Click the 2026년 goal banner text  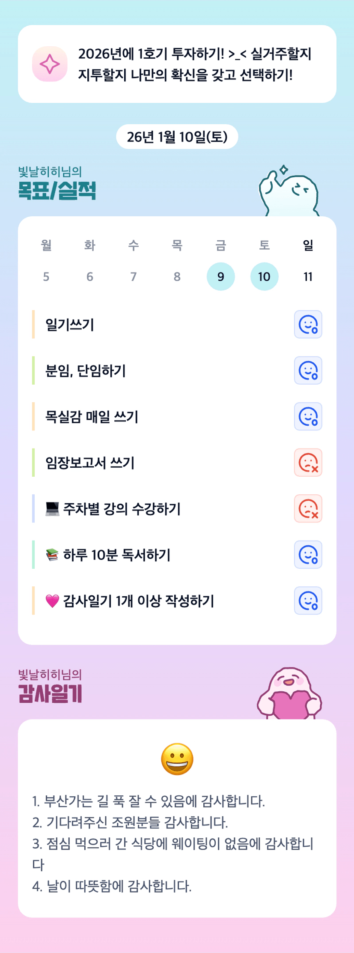coord(195,64)
